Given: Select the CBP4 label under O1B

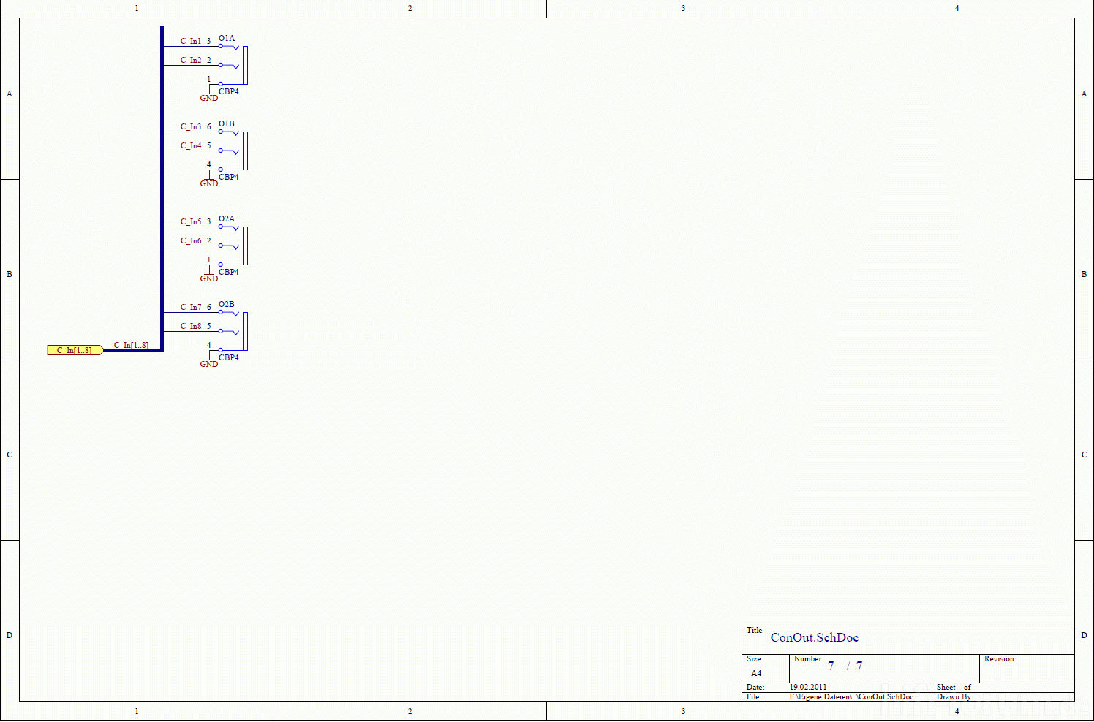Looking at the screenshot, I should point(228,177).
